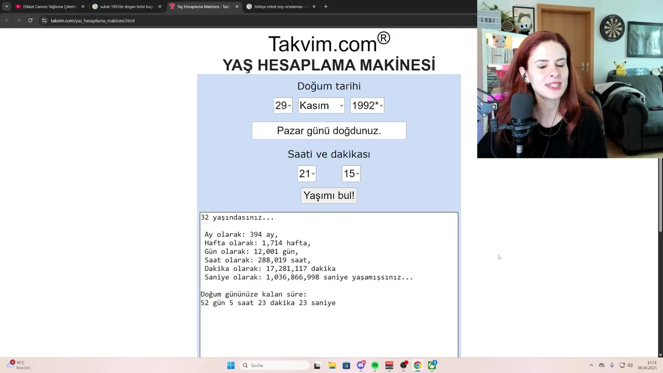Click the taskbar 'Suche' search box
This screenshot has width=663, height=373.
click(273, 365)
